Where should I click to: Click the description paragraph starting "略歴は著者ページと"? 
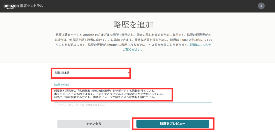click(133, 40)
